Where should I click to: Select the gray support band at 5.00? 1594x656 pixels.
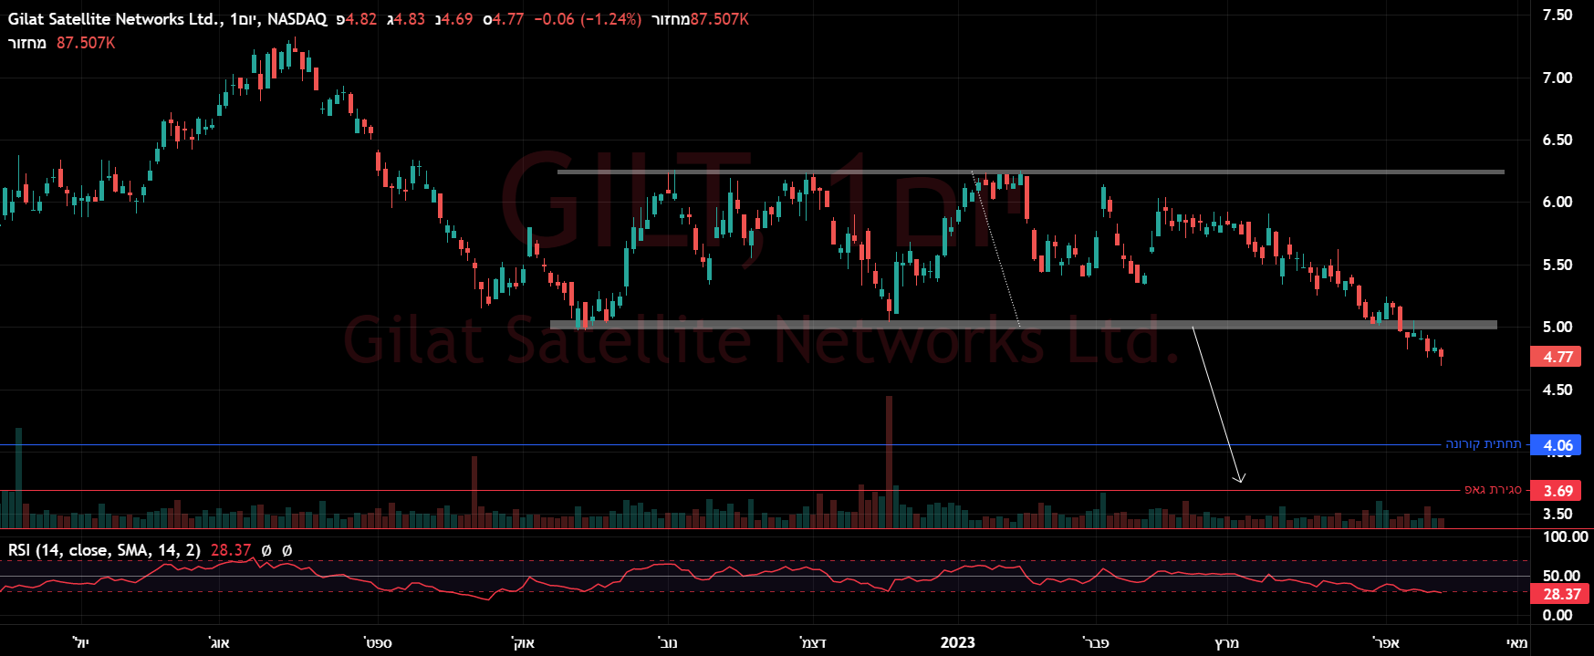point(1024,324)
